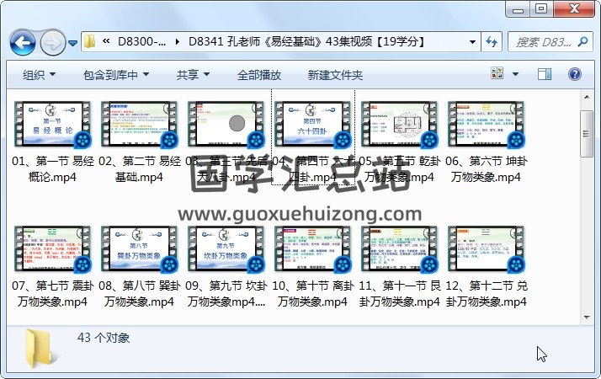Open the recent pages dropdown arrow

point(73,41)
